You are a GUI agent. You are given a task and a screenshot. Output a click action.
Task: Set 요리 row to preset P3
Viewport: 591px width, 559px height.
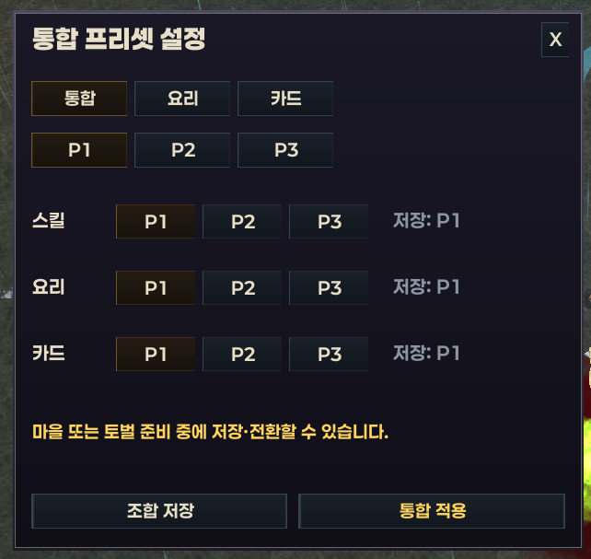pyautogui.click(x=329, y=288)
